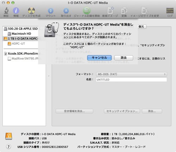Click ディスクの説明 I-O DATA HDPC-UT Media text

(59, 134)
